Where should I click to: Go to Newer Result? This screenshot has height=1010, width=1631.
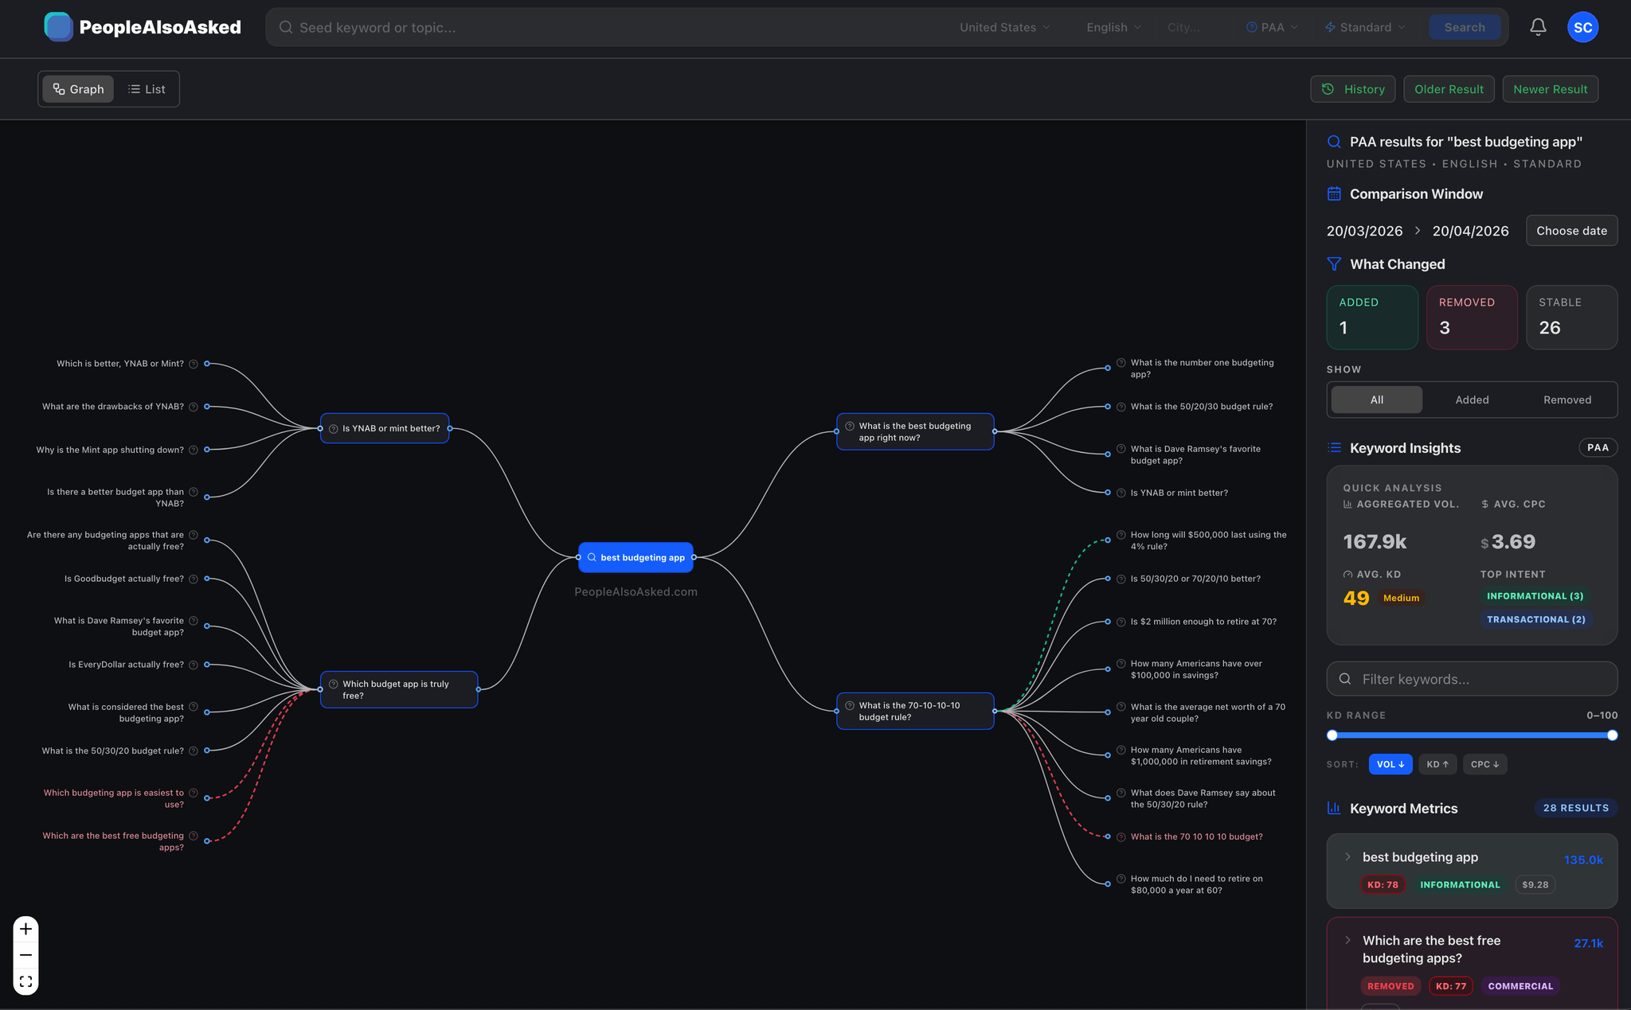click(1550, 89)
